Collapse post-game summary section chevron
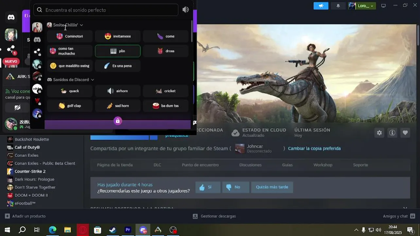The image size is (420, 236). point(405,208)
